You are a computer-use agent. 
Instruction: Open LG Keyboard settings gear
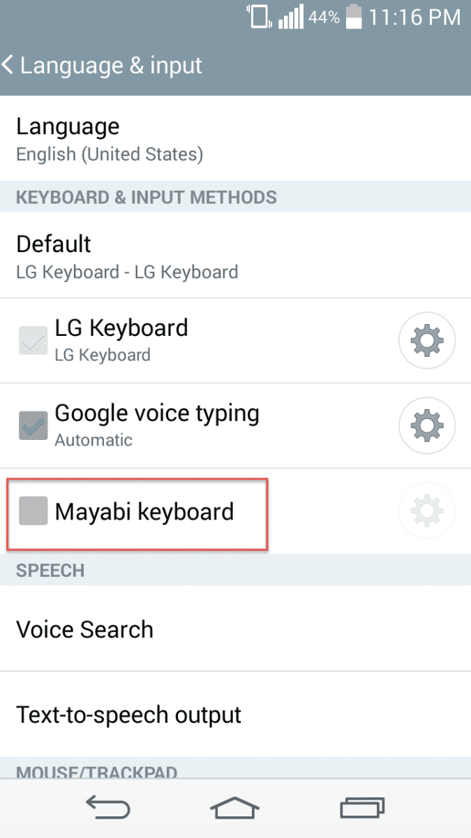tap(426, 341)
